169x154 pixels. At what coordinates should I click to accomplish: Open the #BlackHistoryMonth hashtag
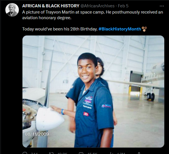tap(120, 29)
